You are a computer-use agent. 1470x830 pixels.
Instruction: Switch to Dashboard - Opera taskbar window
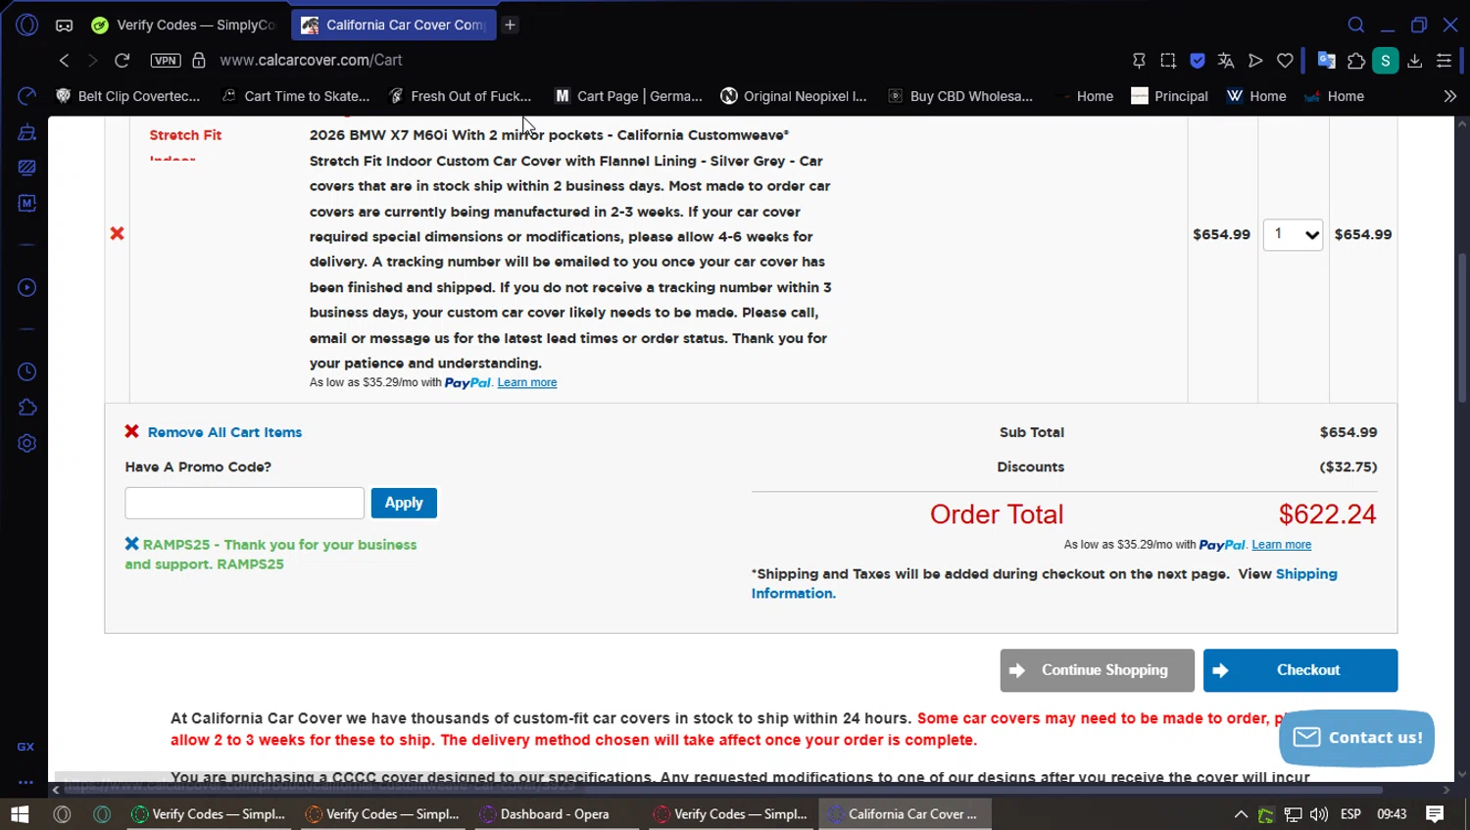pos(555,814)
